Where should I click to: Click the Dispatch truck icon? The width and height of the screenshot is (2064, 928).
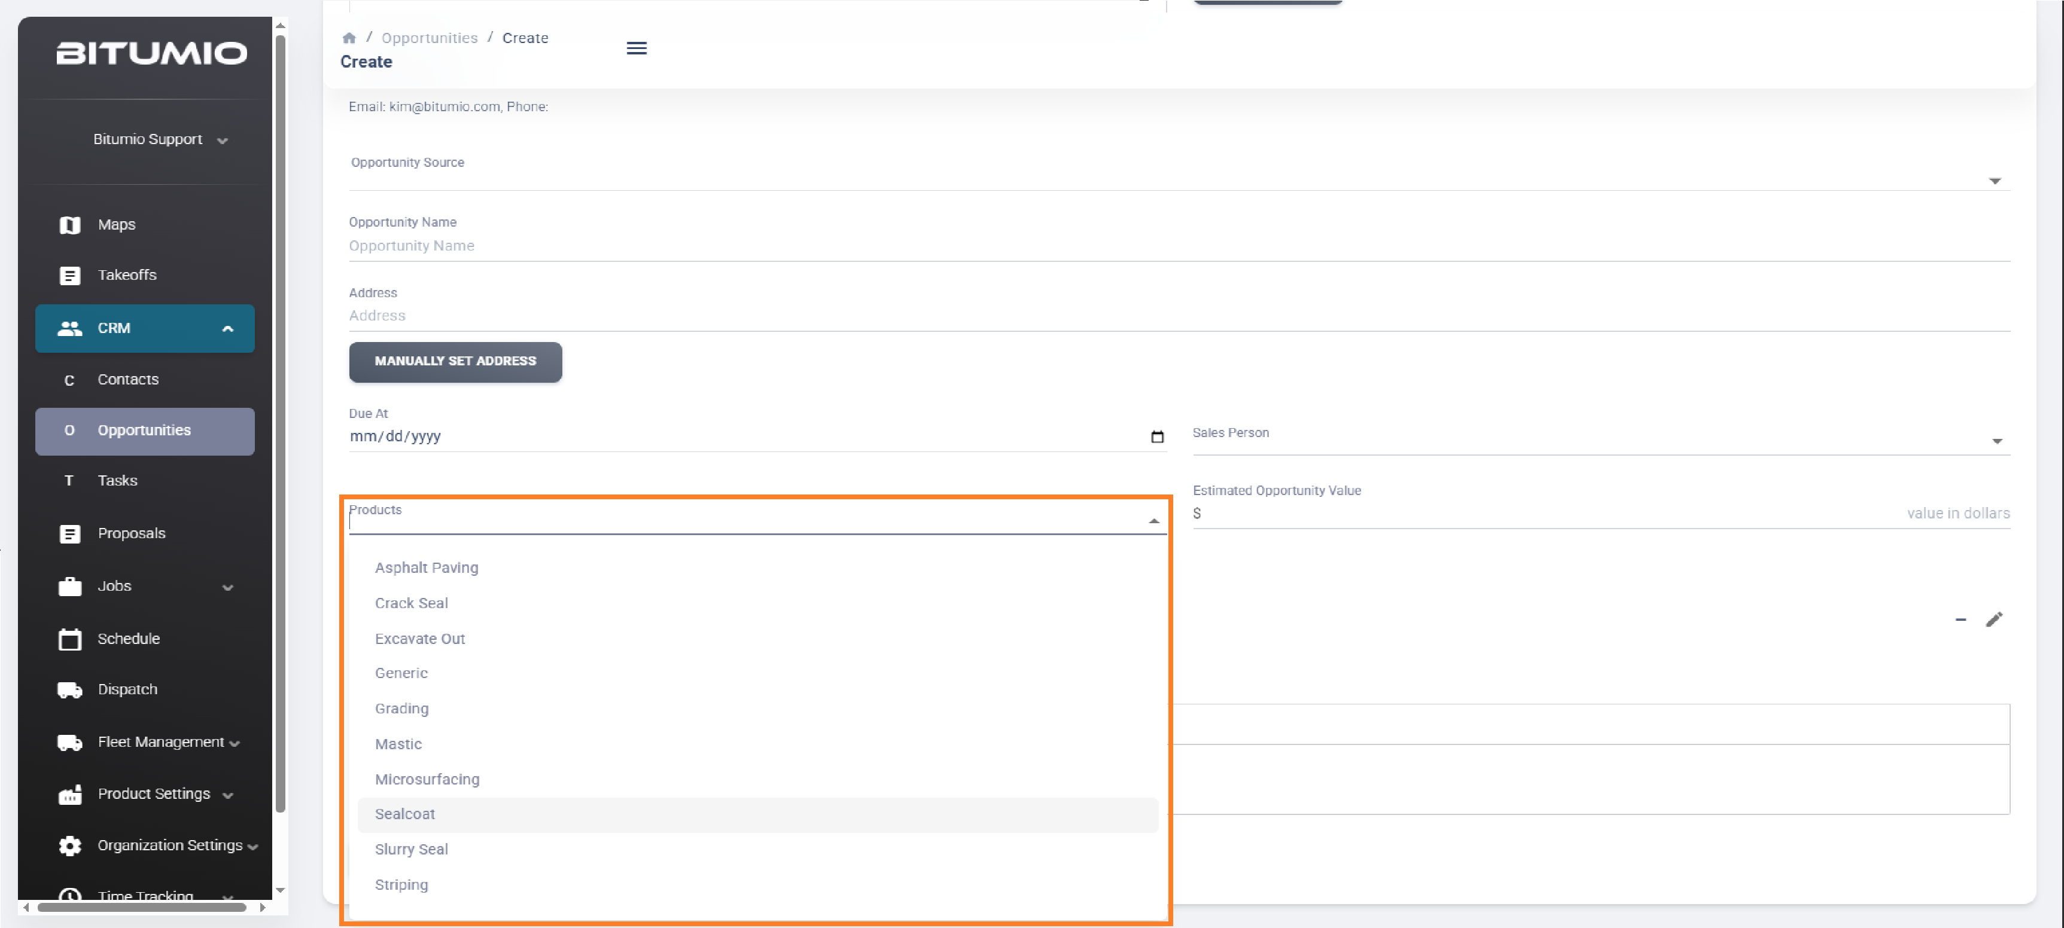tap(70, 689)
